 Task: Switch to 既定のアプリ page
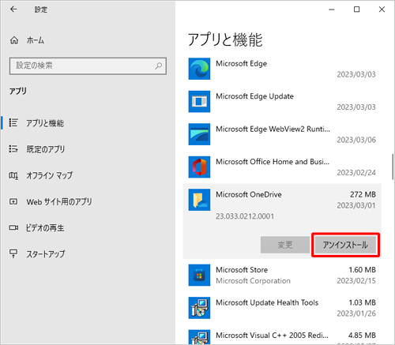[46, 149]
